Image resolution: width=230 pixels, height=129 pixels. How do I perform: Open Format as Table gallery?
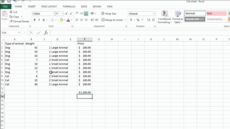tap(178, 17)
